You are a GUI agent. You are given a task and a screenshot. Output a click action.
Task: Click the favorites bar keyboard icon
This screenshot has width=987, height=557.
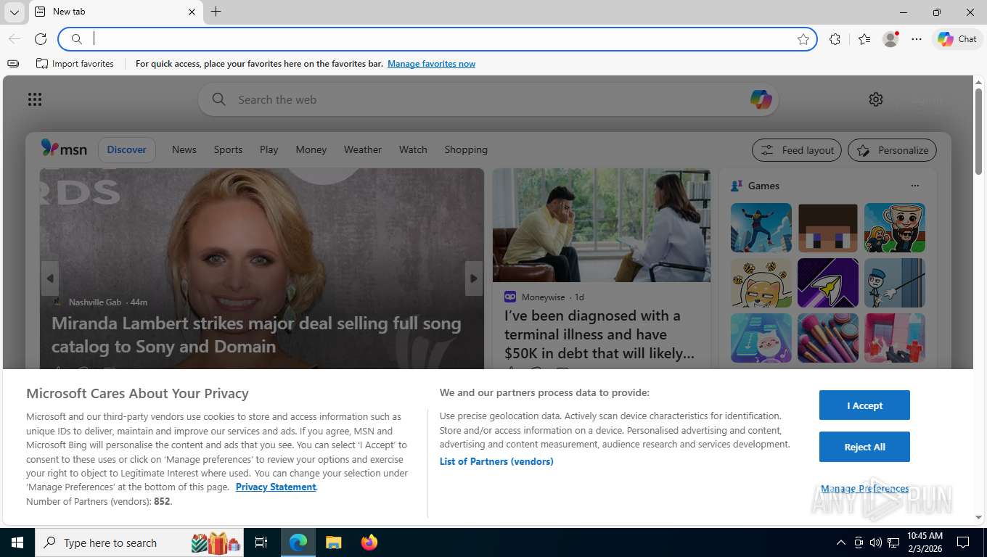13,64
